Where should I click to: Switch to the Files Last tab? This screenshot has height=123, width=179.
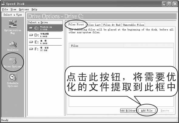click(x=94, y=25)
